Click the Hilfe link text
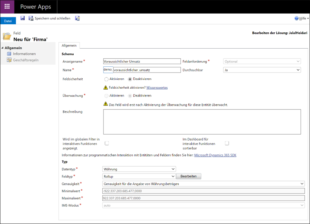The image size is (310, 224). [303, 18]
